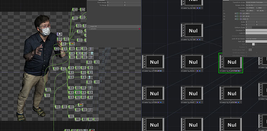The height and width of the screenshot is (131, 267).
Task: Toggle the purple render flag on mixamorig_LeftArm node
Action: coord(158,103)
